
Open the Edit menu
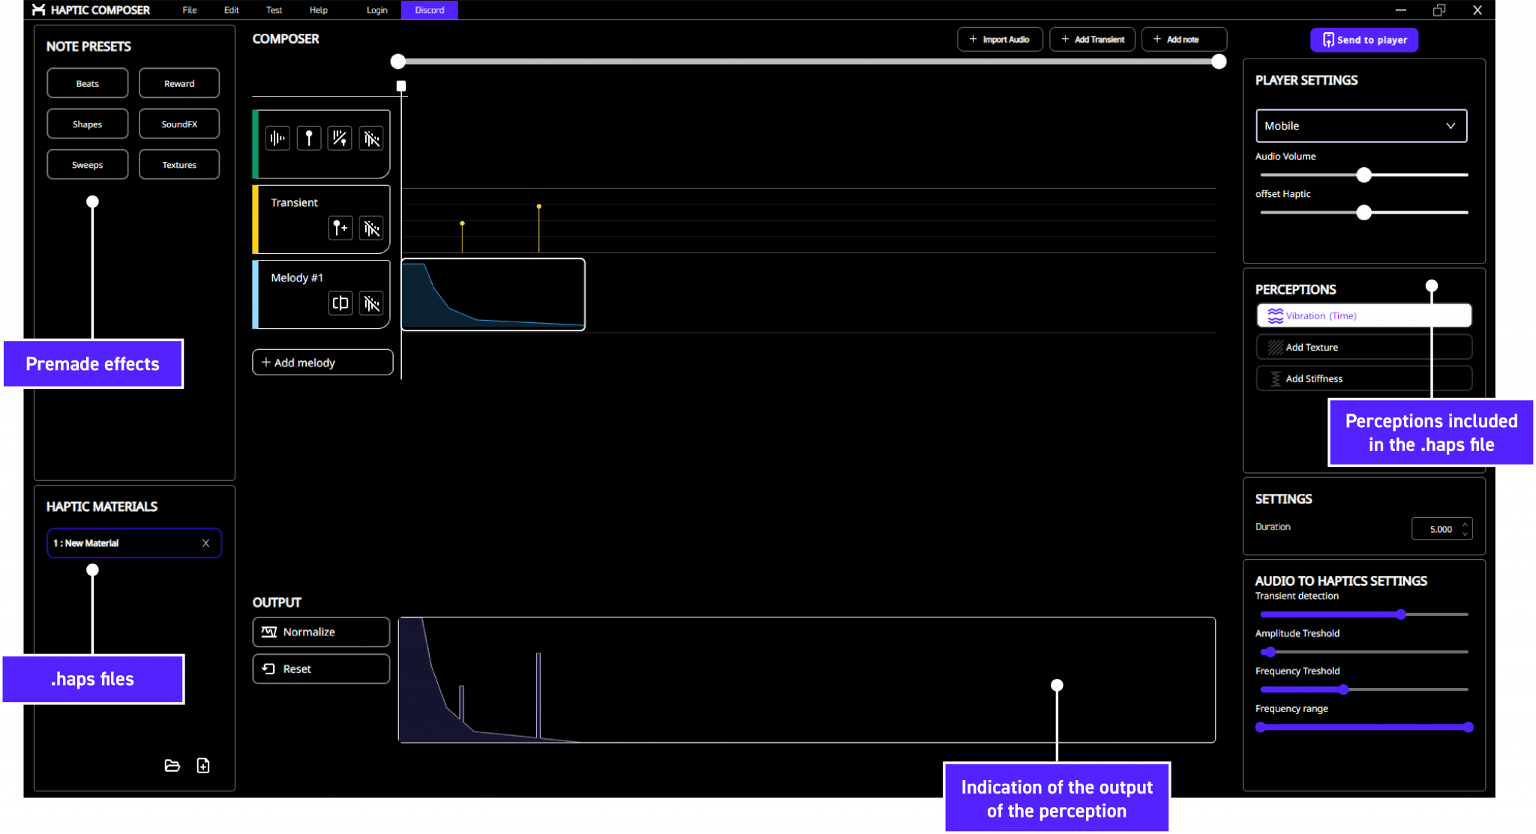click(232, 10)
